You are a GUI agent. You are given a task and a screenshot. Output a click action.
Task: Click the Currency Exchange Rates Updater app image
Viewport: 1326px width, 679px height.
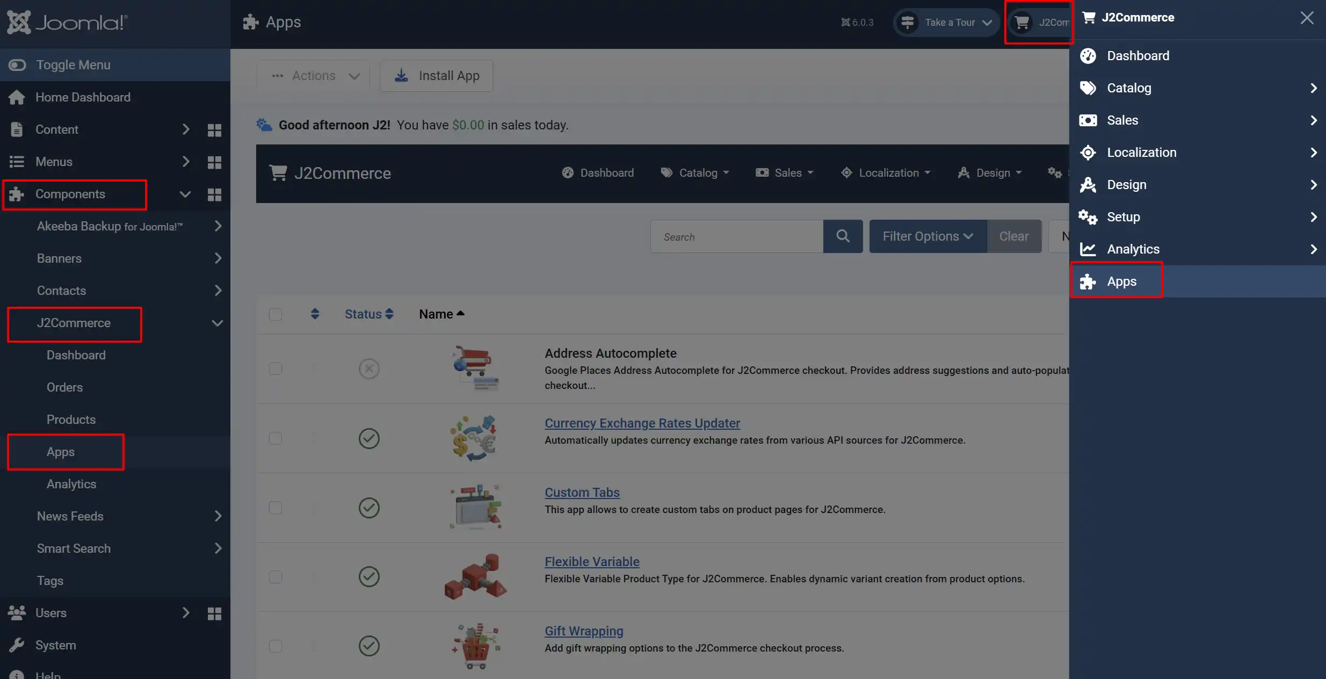[474, 438]
